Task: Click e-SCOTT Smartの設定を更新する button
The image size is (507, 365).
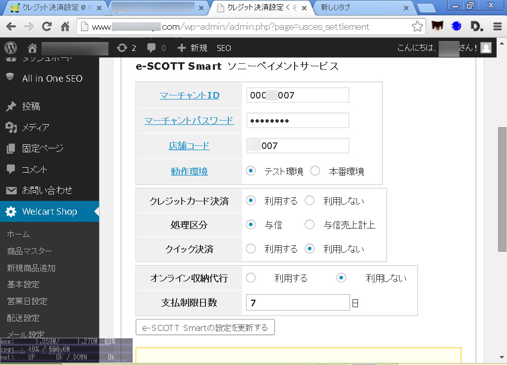Action: pyautogui.click(x=205, y=327)
